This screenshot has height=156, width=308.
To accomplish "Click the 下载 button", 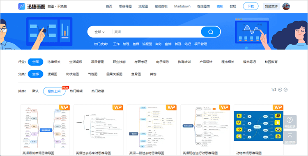I will tap(251, 6).
